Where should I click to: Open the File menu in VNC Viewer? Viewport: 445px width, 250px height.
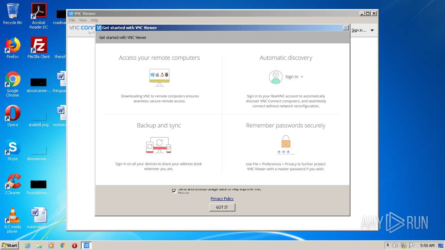coord(72,20)
